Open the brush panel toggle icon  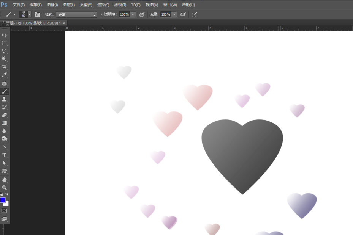[37, 15]
